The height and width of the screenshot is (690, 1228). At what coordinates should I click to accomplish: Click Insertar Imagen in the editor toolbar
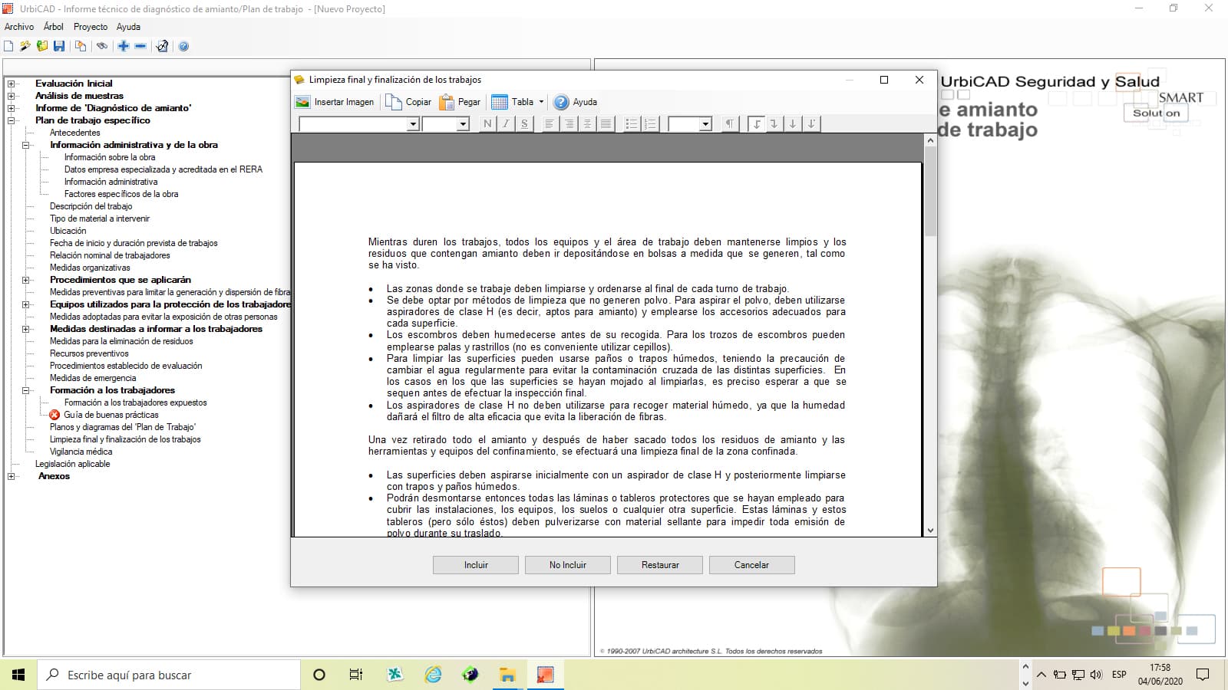click(x=335, y=102)
